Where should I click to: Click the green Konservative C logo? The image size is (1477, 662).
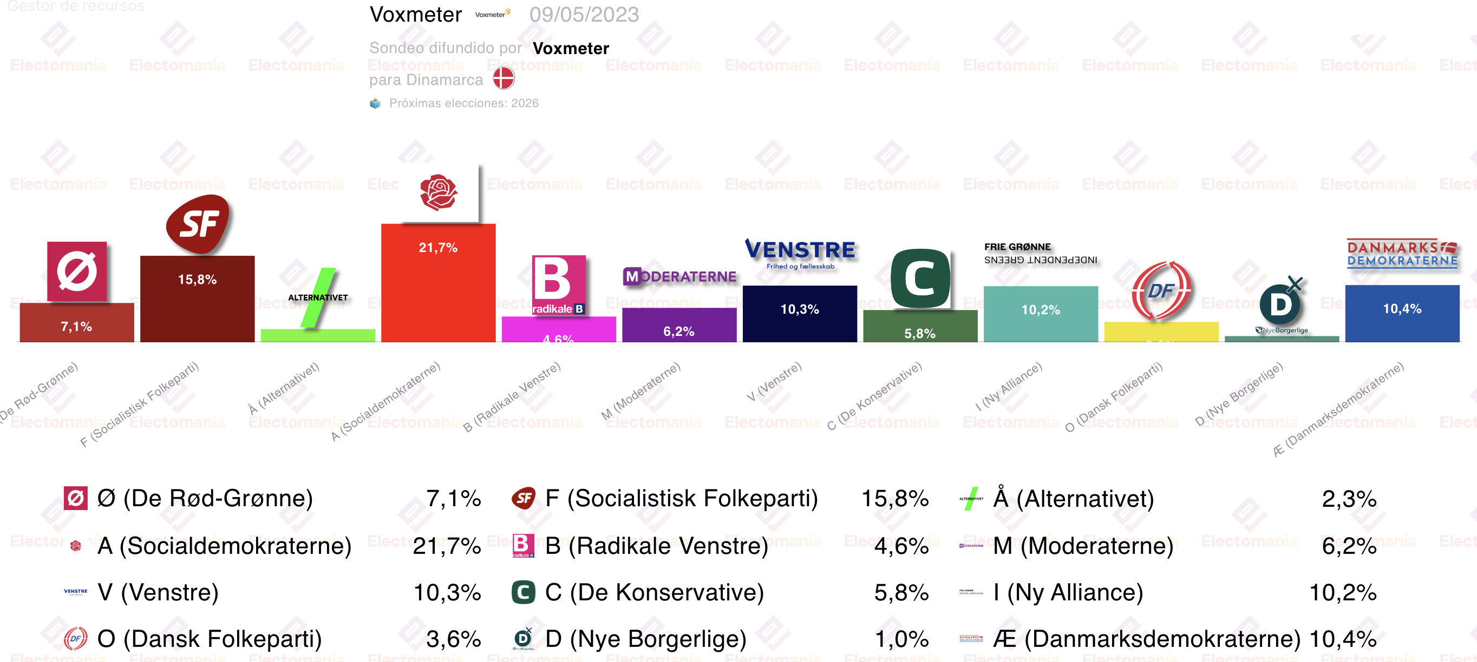920,279
